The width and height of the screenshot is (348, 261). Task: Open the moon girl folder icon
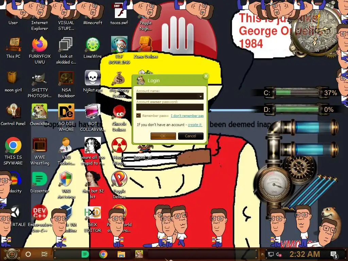(13, 82)
